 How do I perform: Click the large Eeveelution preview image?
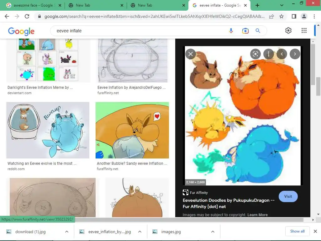click(x=243, y=116)
